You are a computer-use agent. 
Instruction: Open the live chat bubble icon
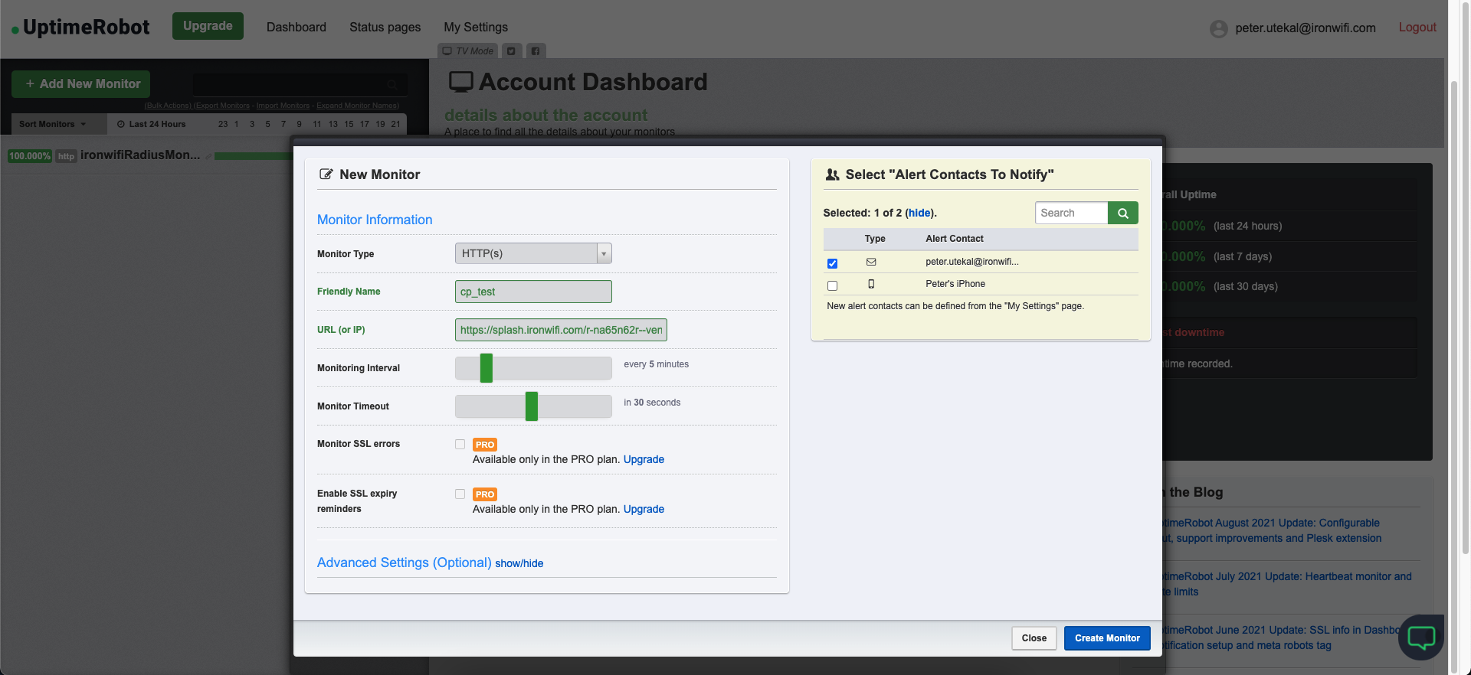1421,637
